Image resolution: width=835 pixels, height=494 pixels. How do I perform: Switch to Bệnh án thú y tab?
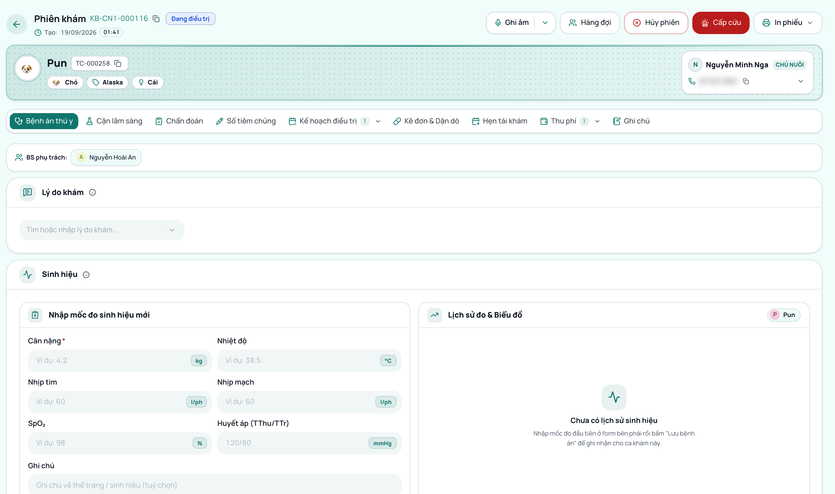(x=44, y=121)
